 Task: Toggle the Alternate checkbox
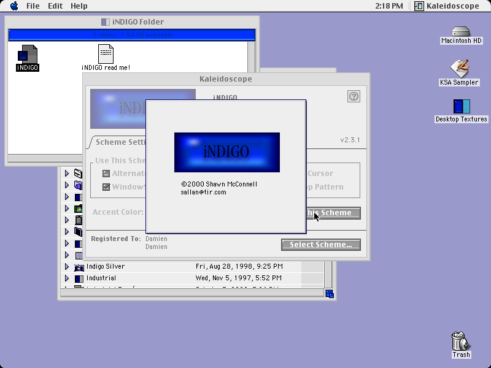click(x=106, y=174)
